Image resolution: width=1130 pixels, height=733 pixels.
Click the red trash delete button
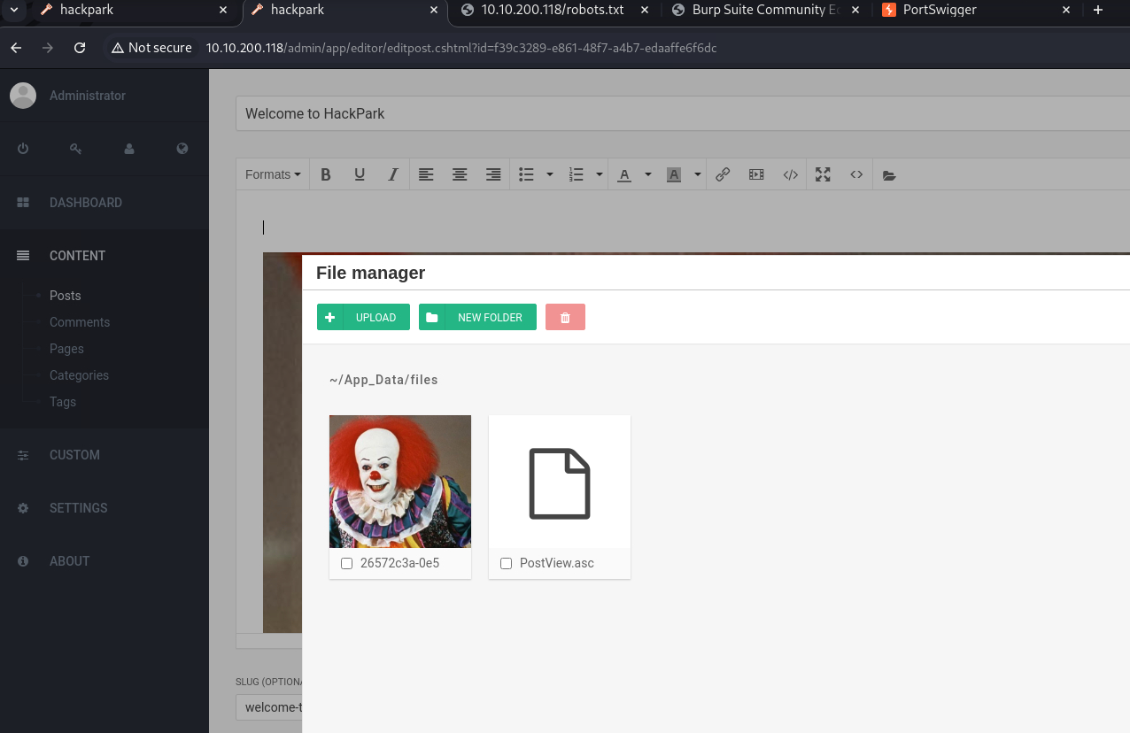click(565, 317)
